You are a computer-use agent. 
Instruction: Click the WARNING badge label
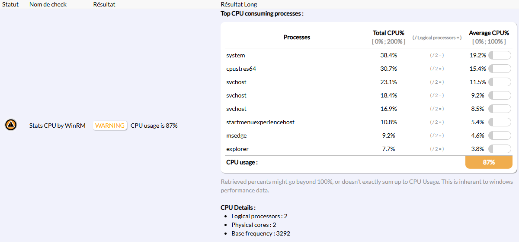tap(110, 126)
